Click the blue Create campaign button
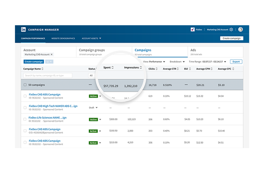Image resolution: width=265 pixels, height=176 pixels. pos(34,62)
